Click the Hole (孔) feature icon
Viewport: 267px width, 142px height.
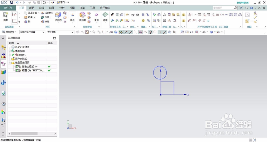click(x=26, y=22)
